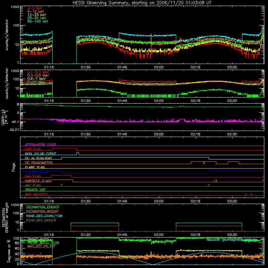Select the FLARE_FLAG label
Screen dimensions: 268x268
click(35, 167)
